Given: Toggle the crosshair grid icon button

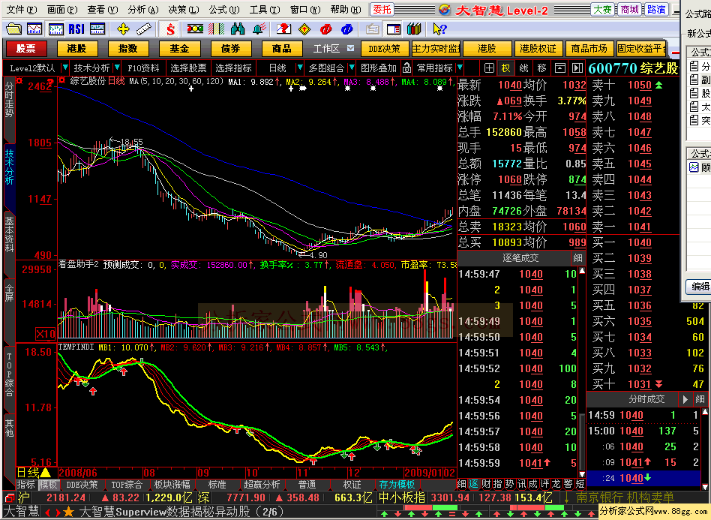Looking at the screenshot, I should 489,68.
